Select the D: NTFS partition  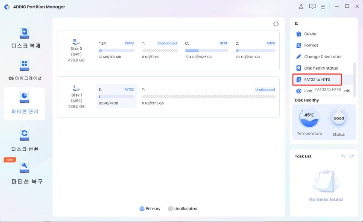point(255,50)
